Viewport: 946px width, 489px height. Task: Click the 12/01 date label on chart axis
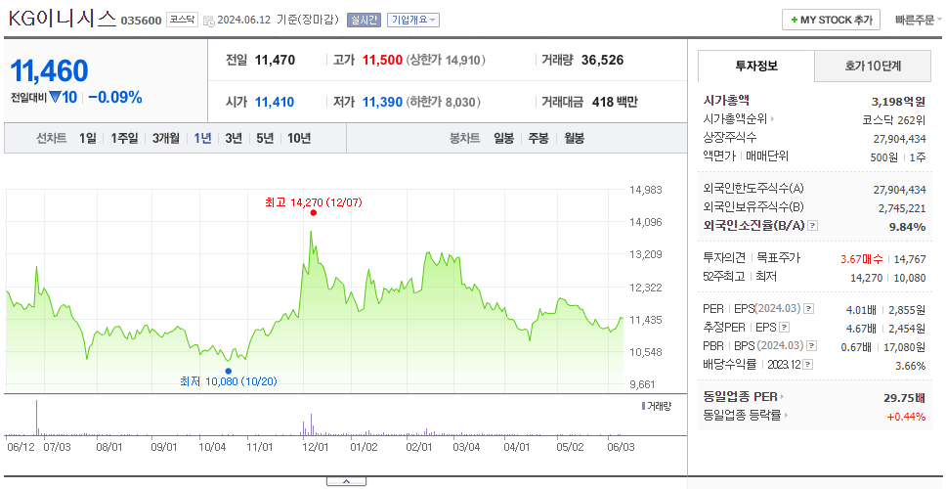[315, 447]
